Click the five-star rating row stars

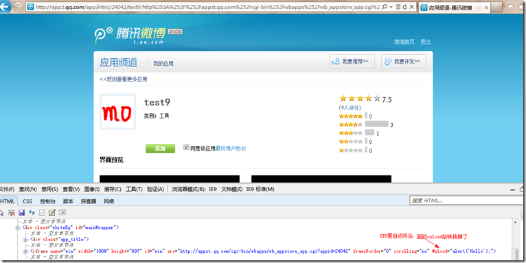[351, 116]
